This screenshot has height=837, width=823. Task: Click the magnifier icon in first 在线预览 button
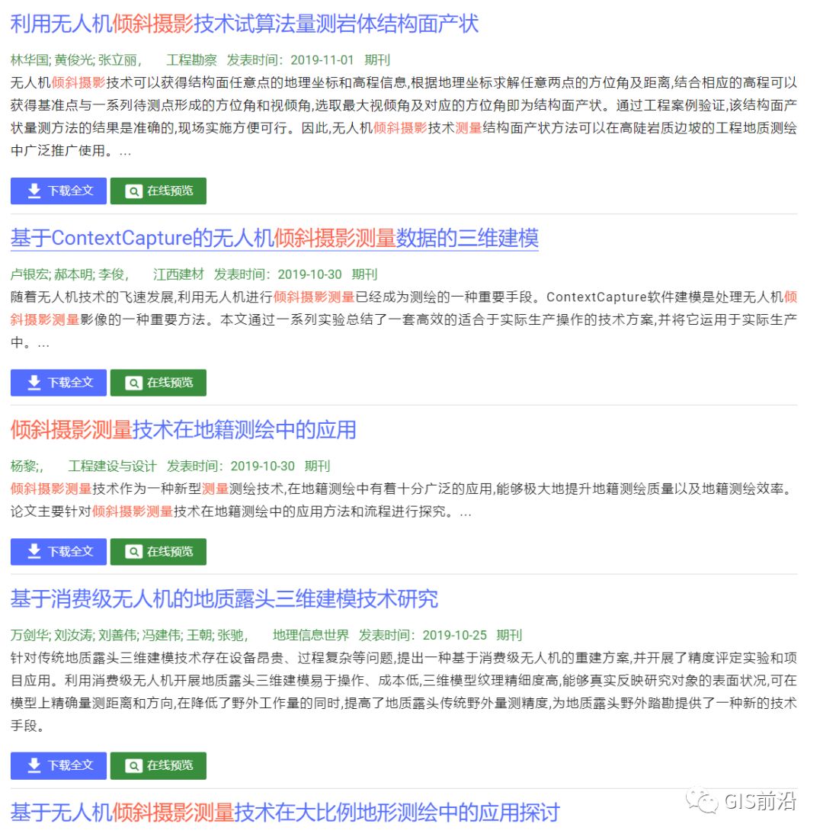coord(133,191)
